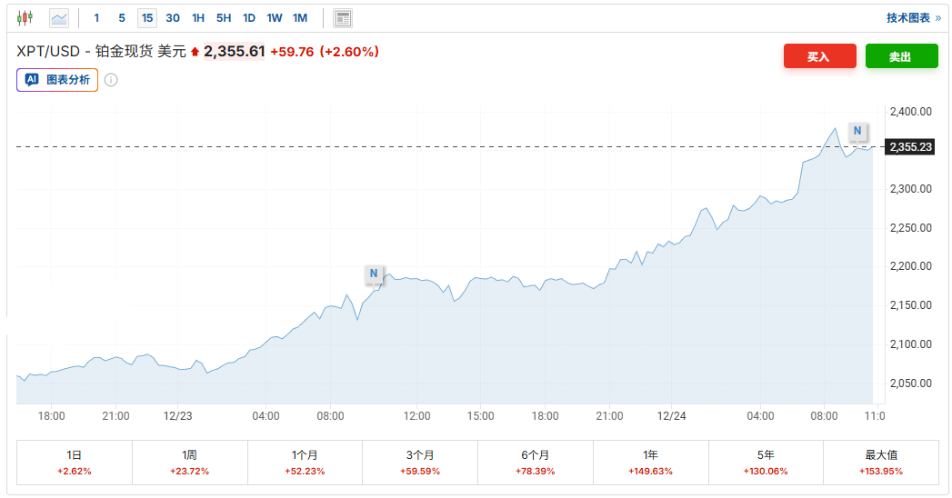Click the red 买入 button
Image resolution: width=952 pixels, height=498 pixels.
point(819,56)
